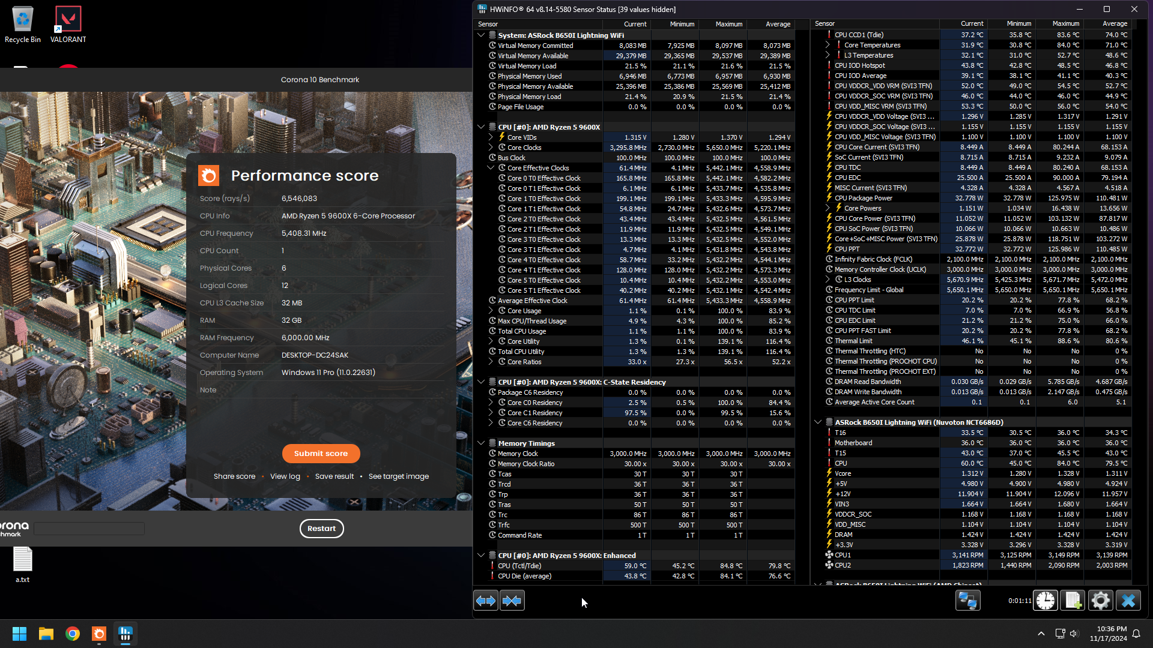Expand the L3 Clocks row
1153x648 pixels.
(x=828, y=280)
